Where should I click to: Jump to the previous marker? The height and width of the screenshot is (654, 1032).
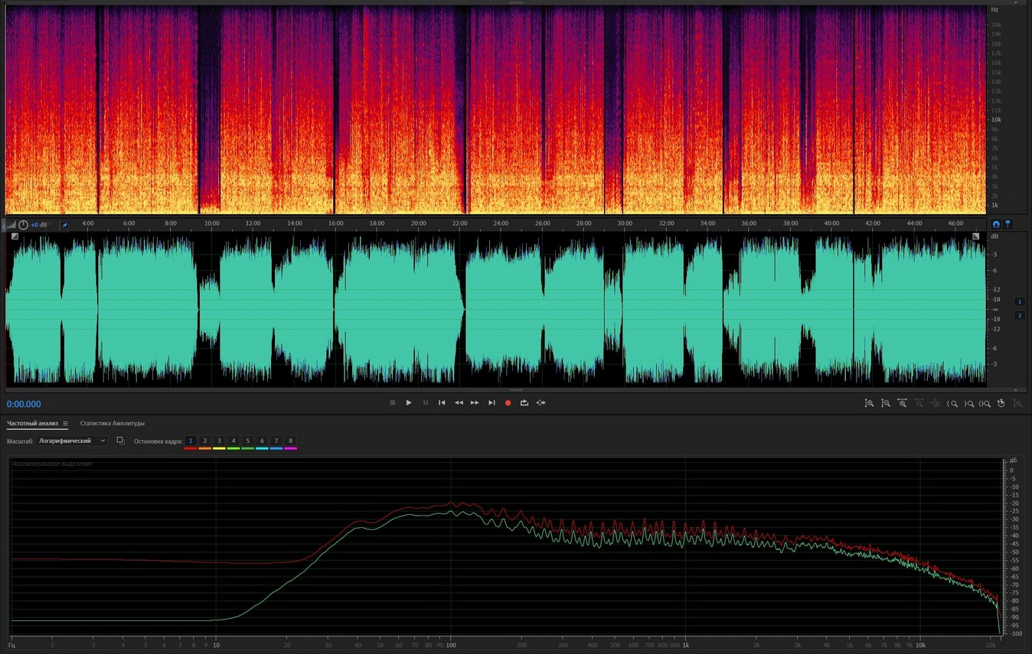[442, 403]
